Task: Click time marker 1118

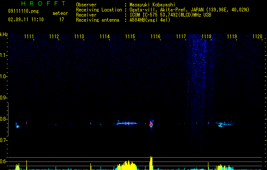Action: (x=206, y=37)
